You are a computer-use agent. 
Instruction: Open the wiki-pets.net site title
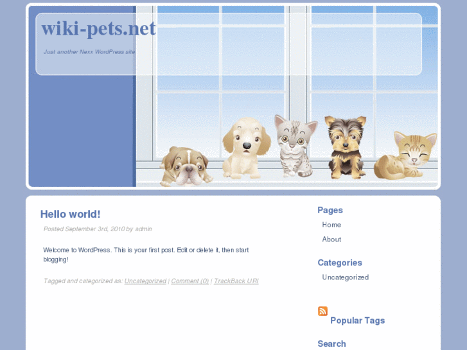pyautogui.click(x=98, y=29)
